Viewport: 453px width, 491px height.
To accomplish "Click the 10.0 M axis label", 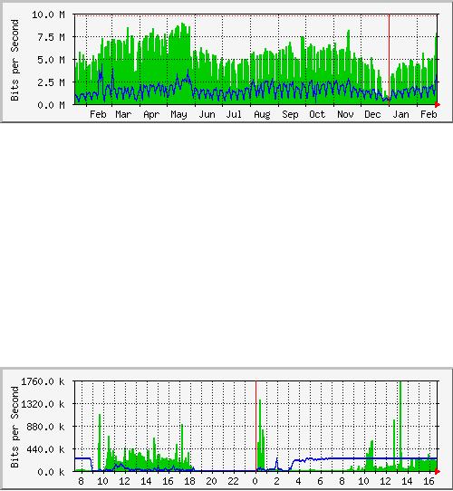I will pyautogui.click(x=48, y=14).
